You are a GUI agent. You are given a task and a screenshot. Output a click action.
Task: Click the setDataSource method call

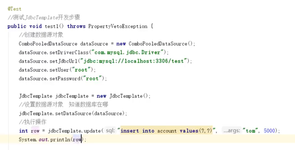pos(73,113)
